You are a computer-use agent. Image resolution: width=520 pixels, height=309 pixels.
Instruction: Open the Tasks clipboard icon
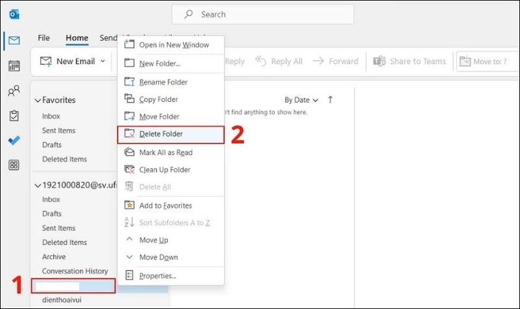[x=14, y=116]
